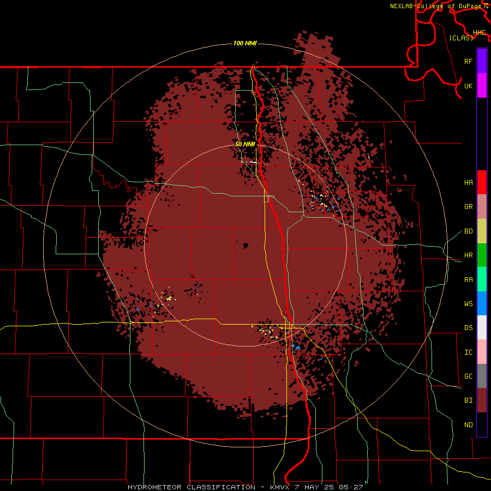Image resolution: width=491 pixels, height=491 pixels.
Task: Click the UK legend label
Action: tap(468, 86)
